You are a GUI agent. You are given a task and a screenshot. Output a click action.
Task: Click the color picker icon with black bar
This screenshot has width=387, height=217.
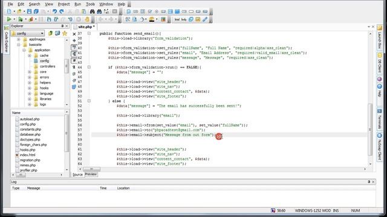pyautogui.click(x=152, y=19)
